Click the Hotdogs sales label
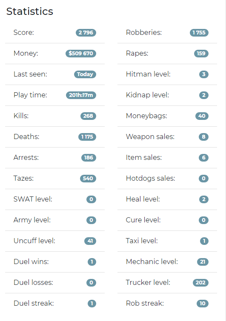Image resolution: width=226 pixels, height=321 pixels. [x=150, y=178]
